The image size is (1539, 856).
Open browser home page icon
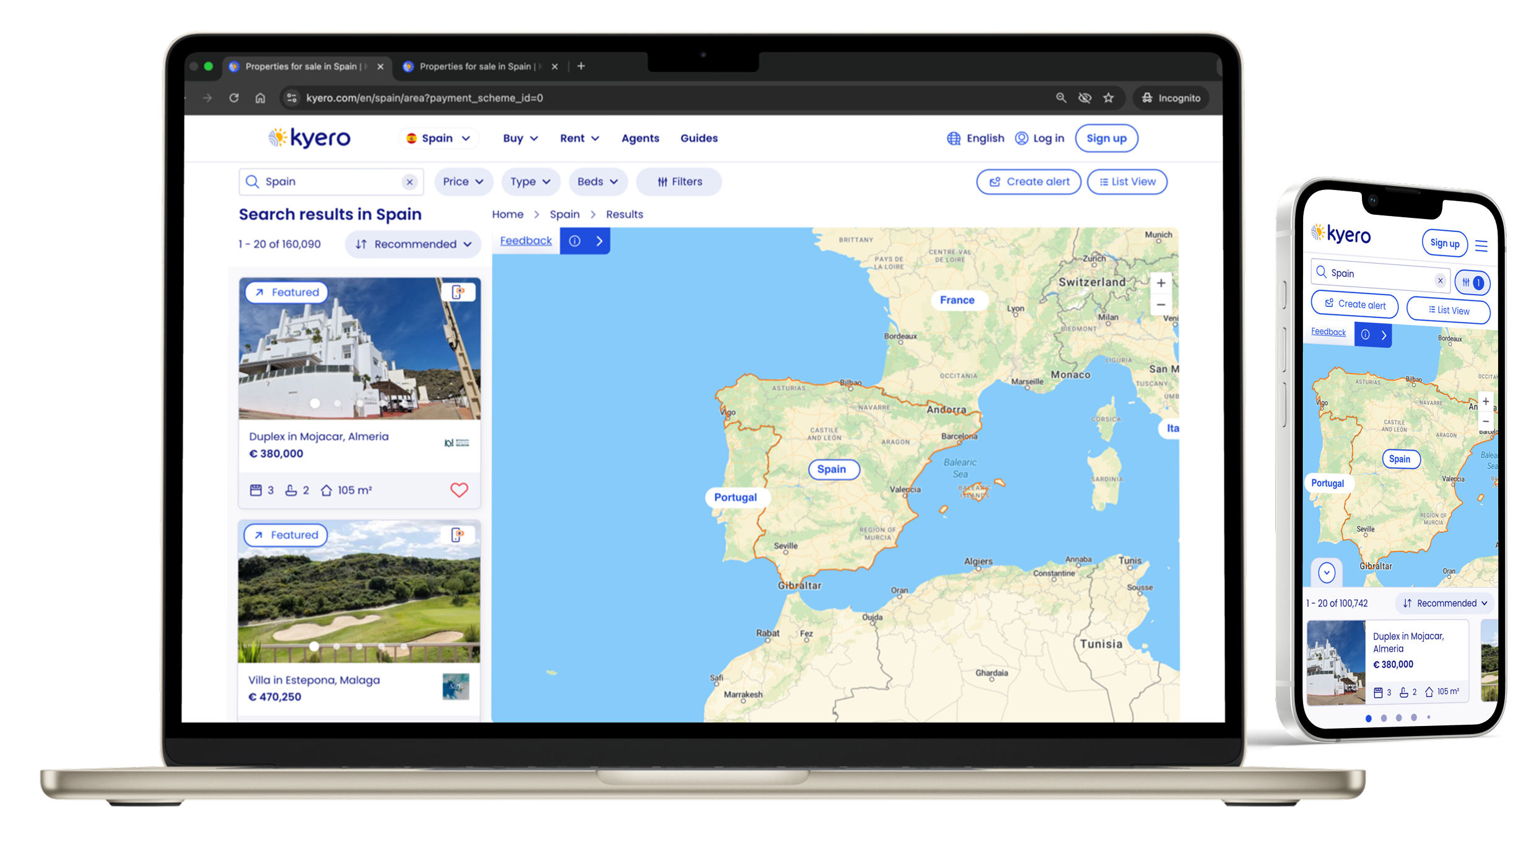(x=260, y=98)
